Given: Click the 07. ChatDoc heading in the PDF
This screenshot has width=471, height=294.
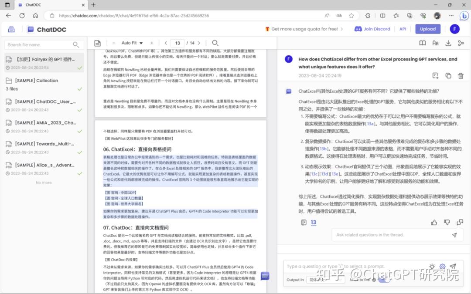Looking at the screenshot, I should pos(136,228).
